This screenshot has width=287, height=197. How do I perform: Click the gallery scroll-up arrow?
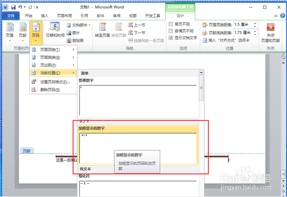click(201, 72)
